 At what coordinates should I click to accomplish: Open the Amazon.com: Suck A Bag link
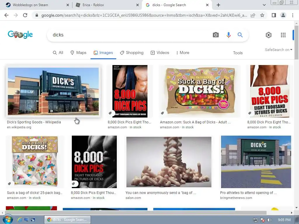[195, 122]
